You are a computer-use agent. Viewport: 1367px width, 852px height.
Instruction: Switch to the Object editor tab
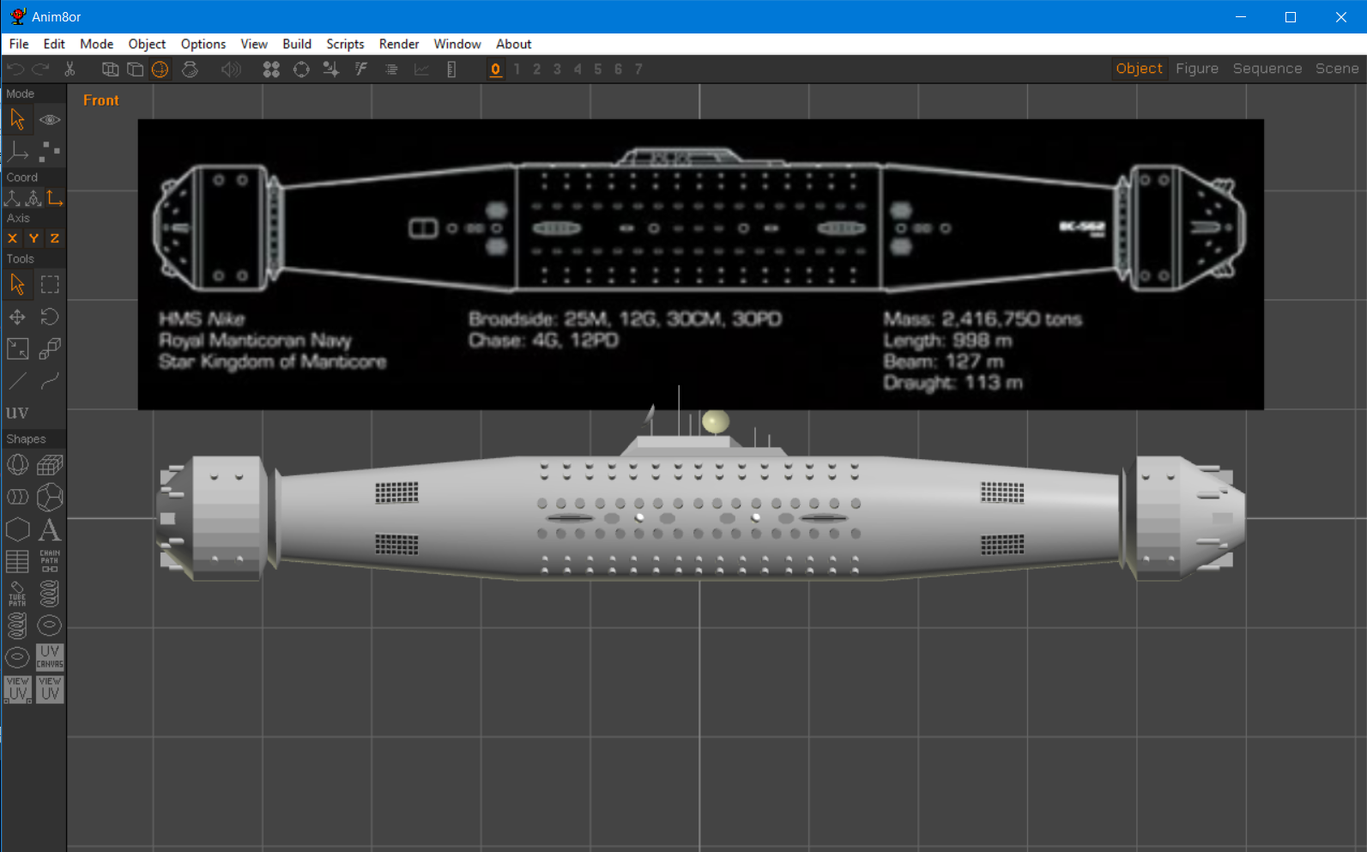[x=1139, y=69]
